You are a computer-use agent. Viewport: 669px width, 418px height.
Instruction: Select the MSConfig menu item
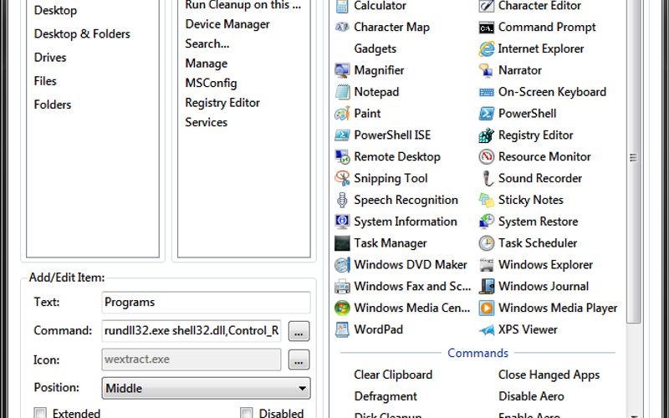211,83
